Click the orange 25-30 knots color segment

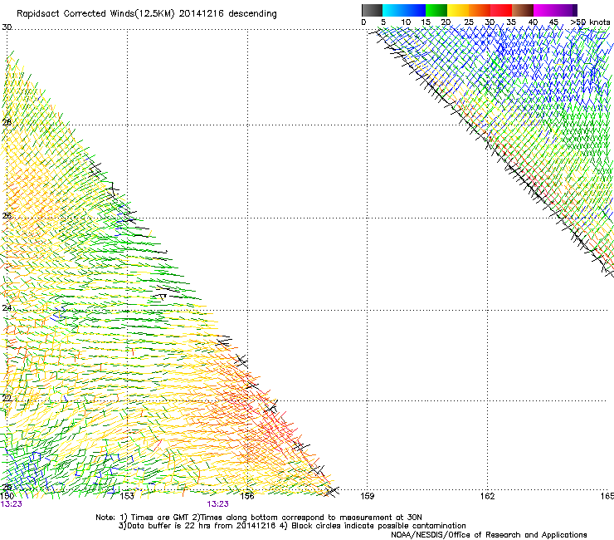tap(480, 10)
